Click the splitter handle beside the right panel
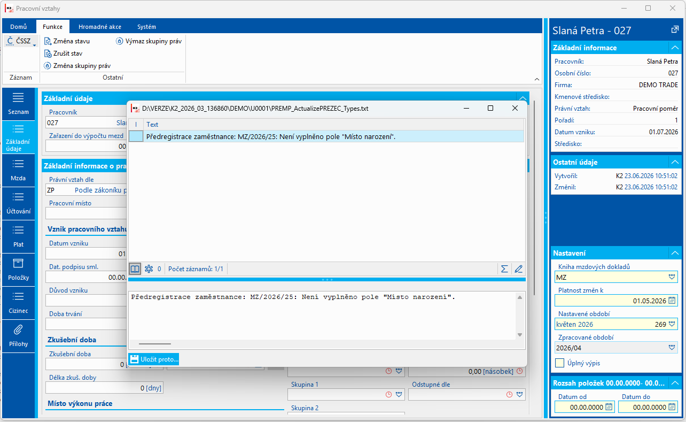686x422 pixels. click(x=545, y=217)
